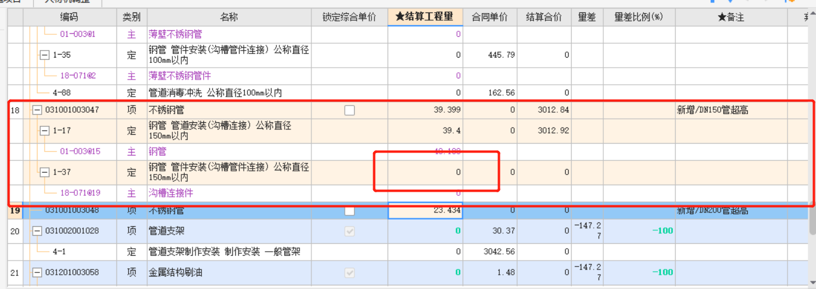
Task: Tick the lock-price checkbox for row 19
Action: [349, 211]
